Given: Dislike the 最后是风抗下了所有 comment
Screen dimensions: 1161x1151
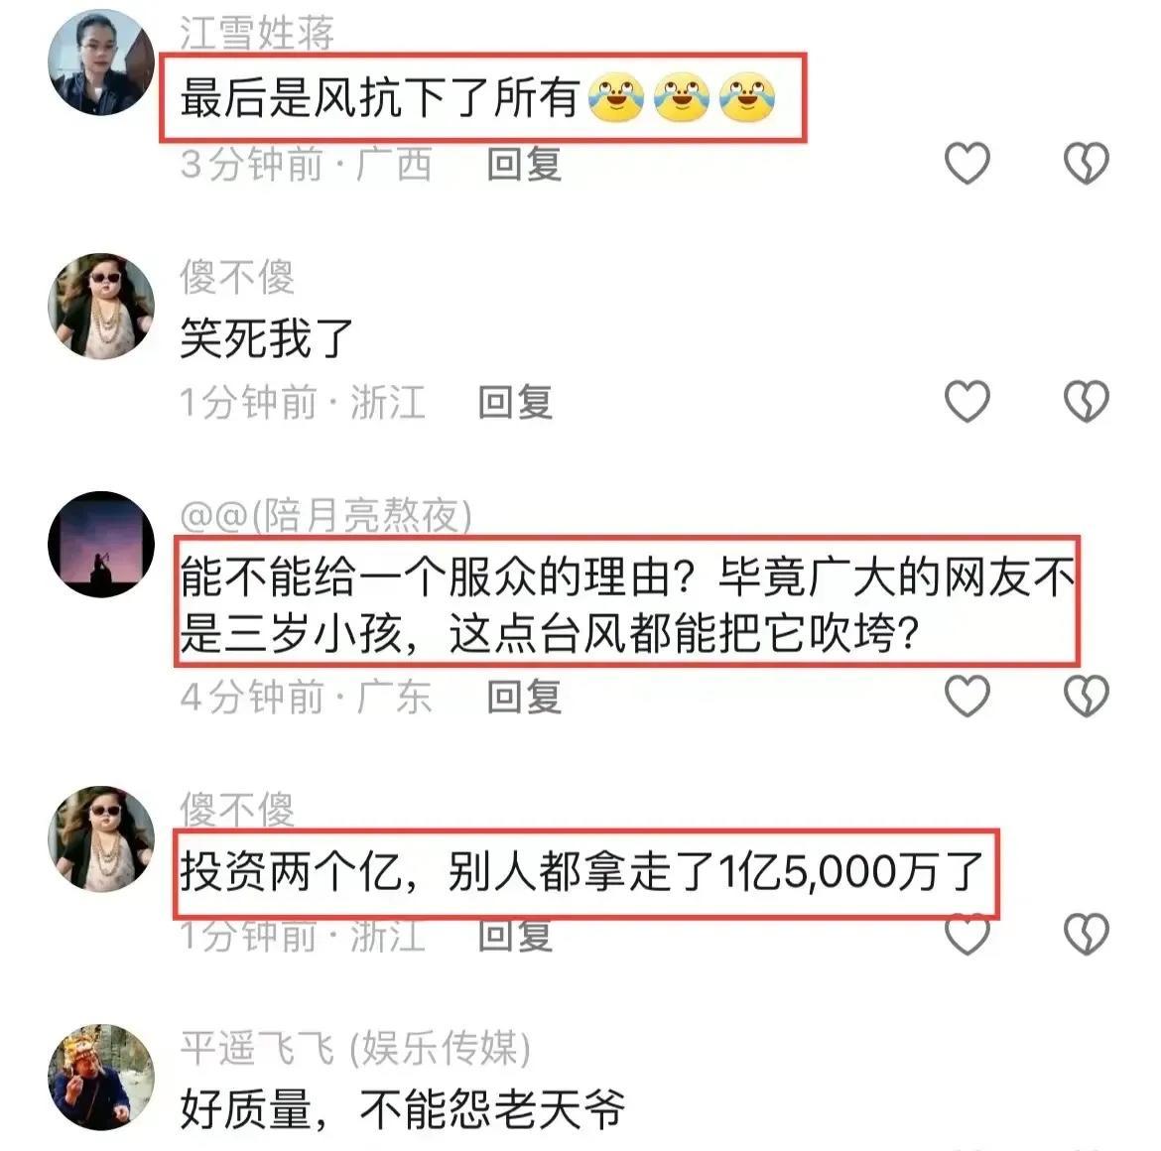Looking at the screenshot, I should (1087, 163).
